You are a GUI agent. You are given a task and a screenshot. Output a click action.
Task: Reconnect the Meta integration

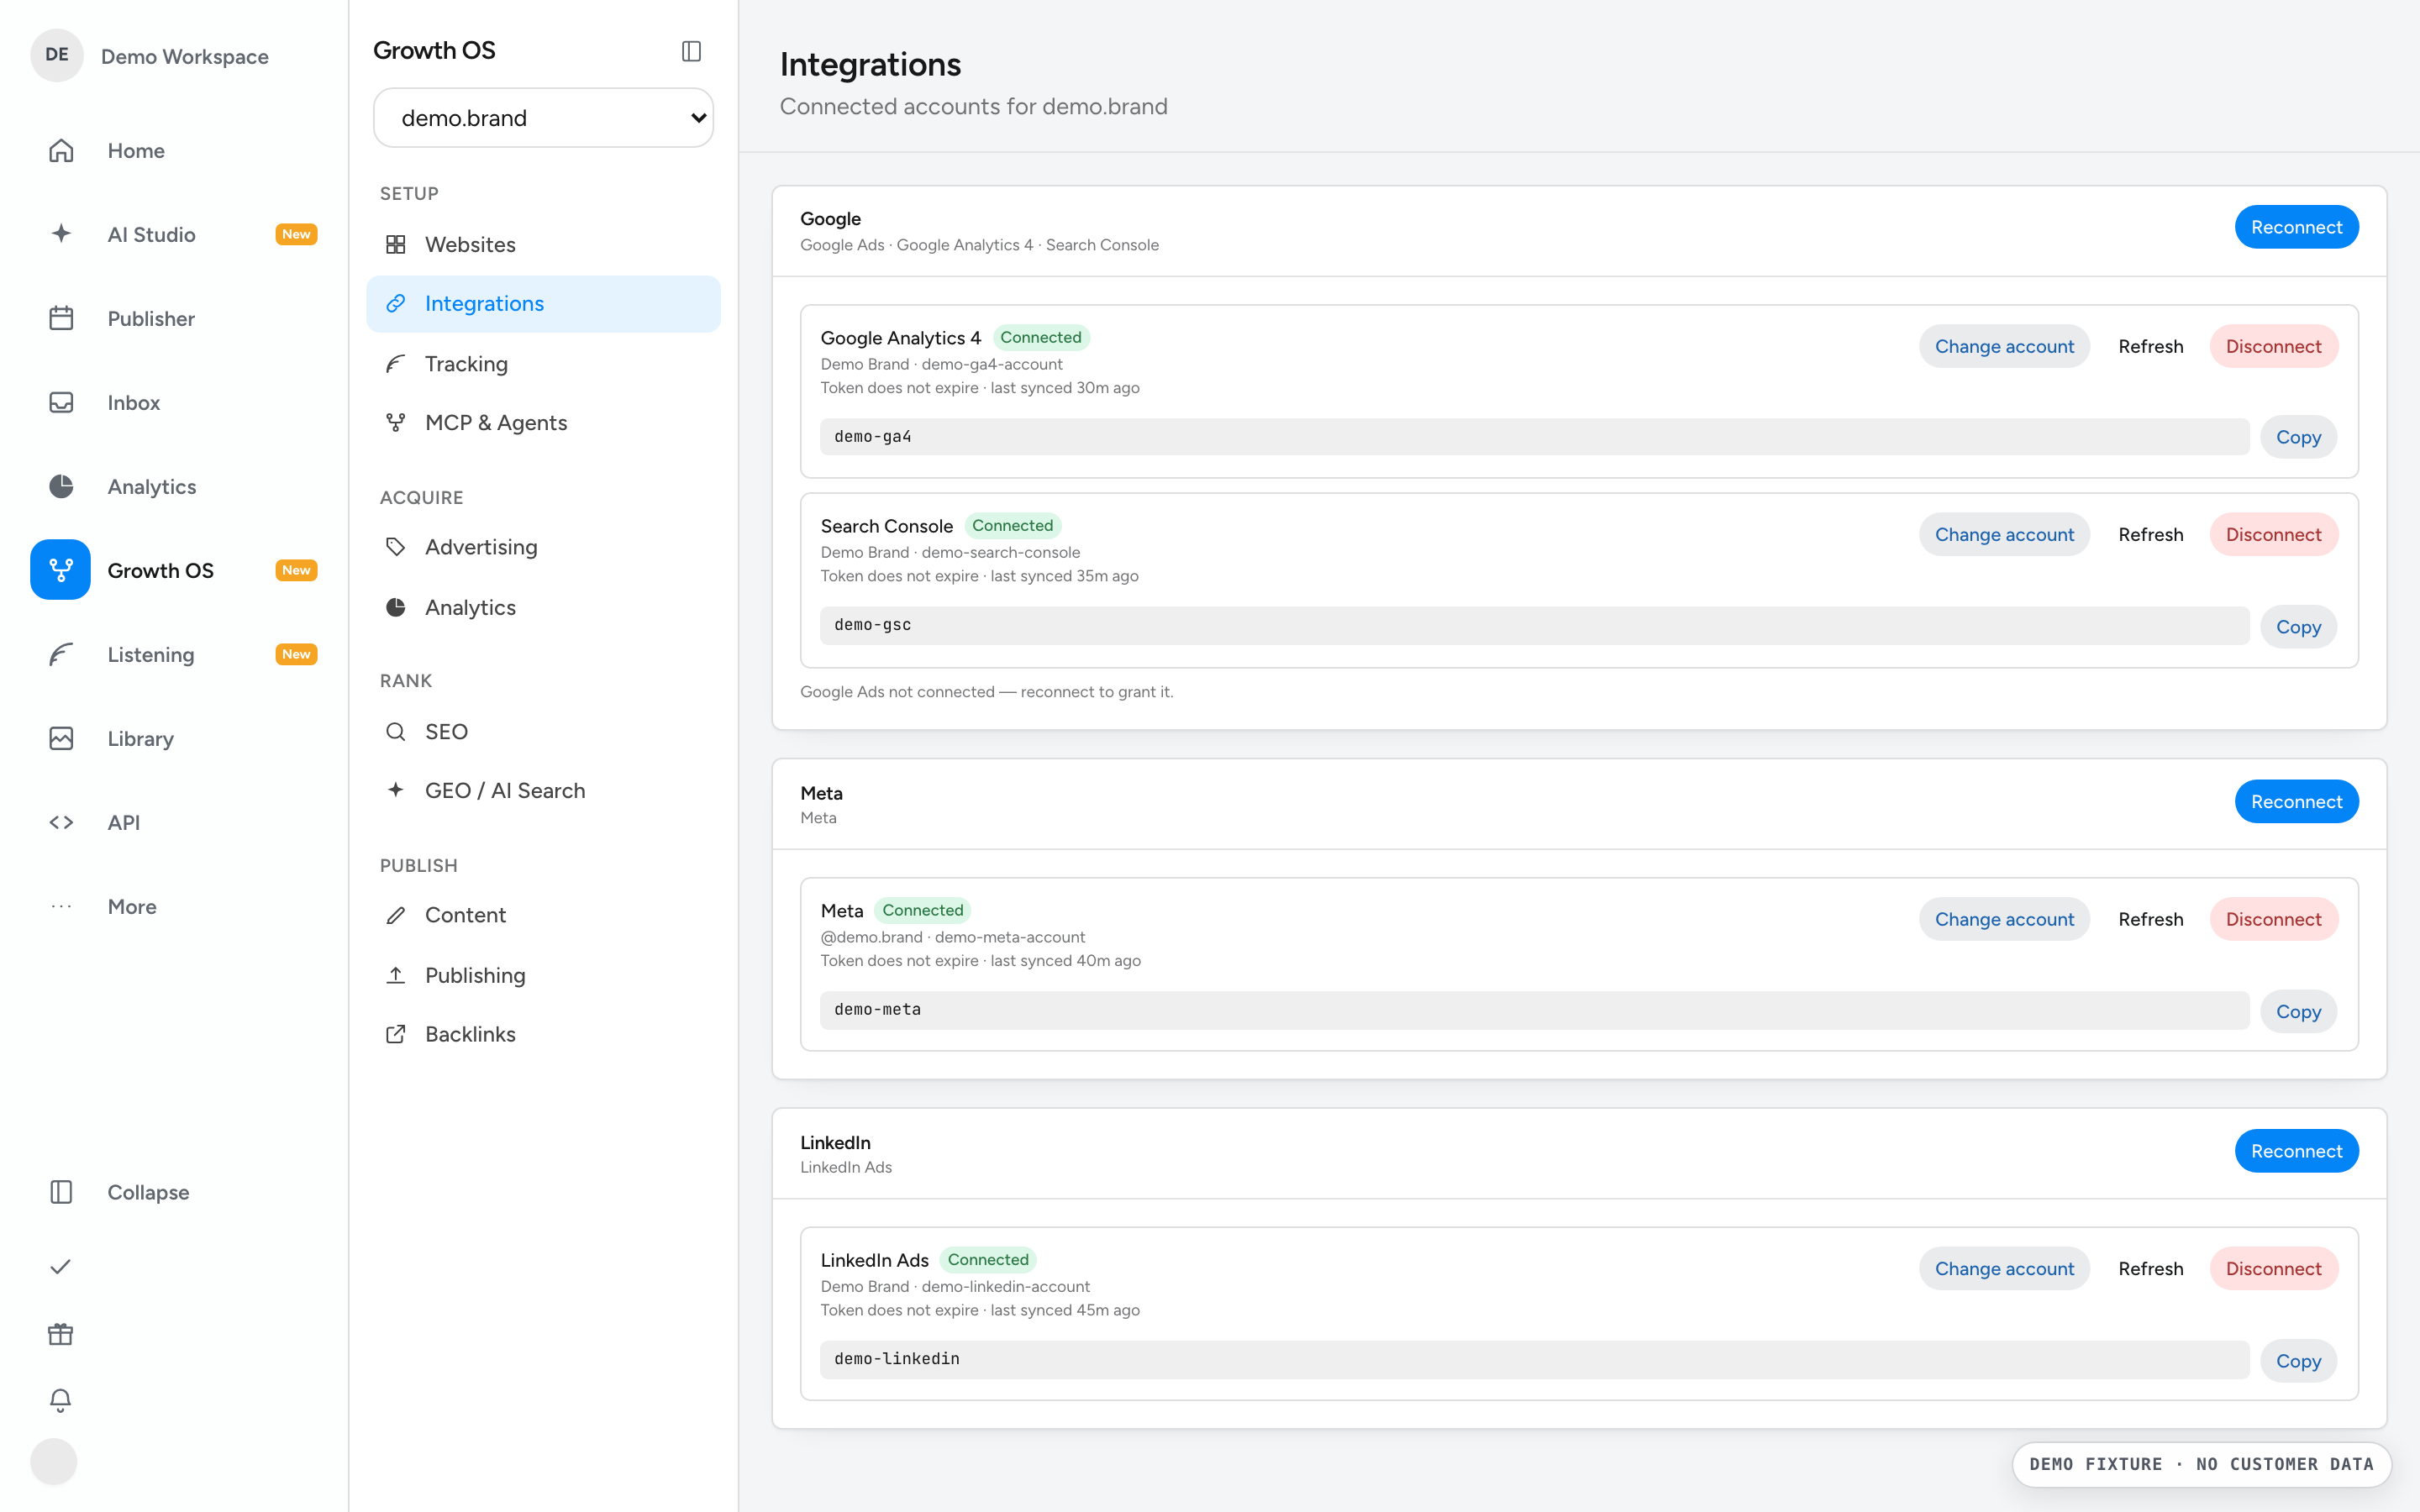(2296, 801)
